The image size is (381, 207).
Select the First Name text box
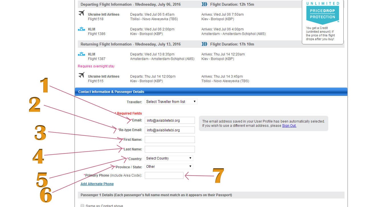170,140
